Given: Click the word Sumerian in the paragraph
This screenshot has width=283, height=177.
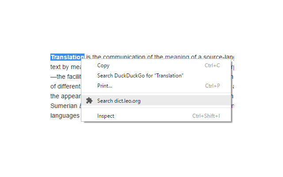Looking at the screenshot, I should click(x=64, y=106).
